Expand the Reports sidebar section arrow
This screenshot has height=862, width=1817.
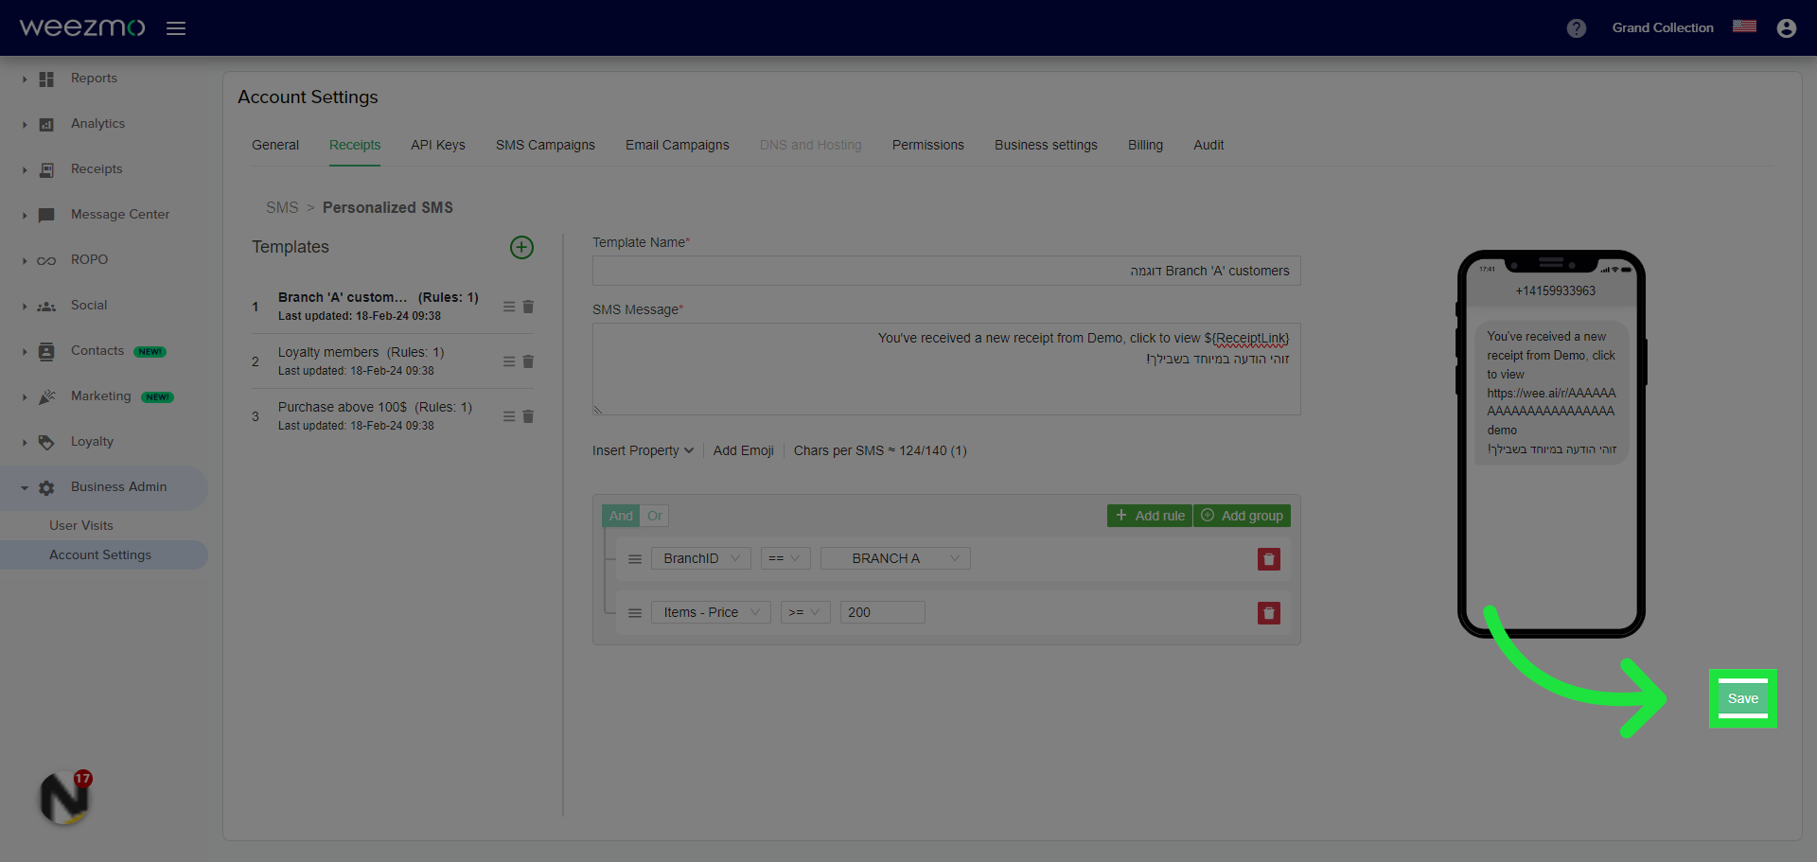pos(25,79)
